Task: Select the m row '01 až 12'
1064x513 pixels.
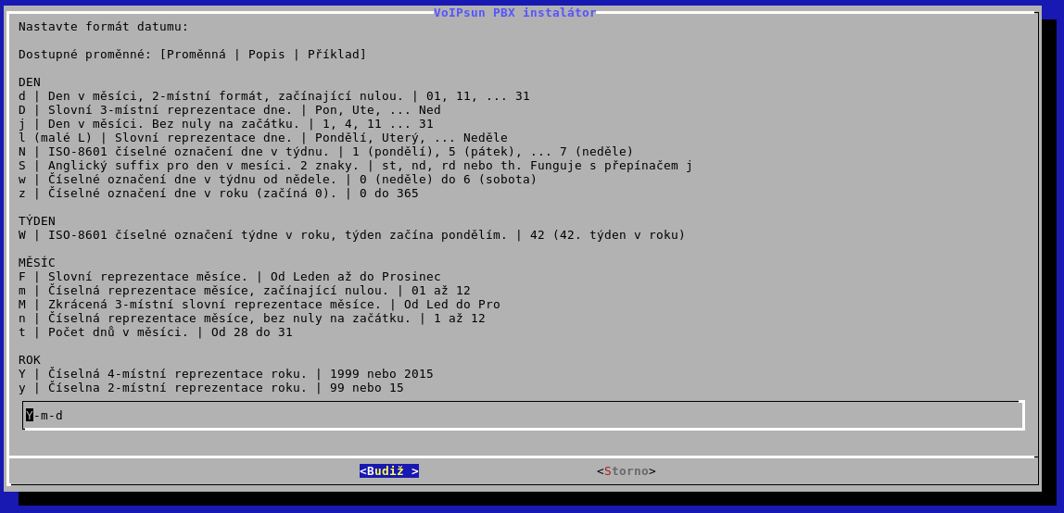Action: [245, 291]
